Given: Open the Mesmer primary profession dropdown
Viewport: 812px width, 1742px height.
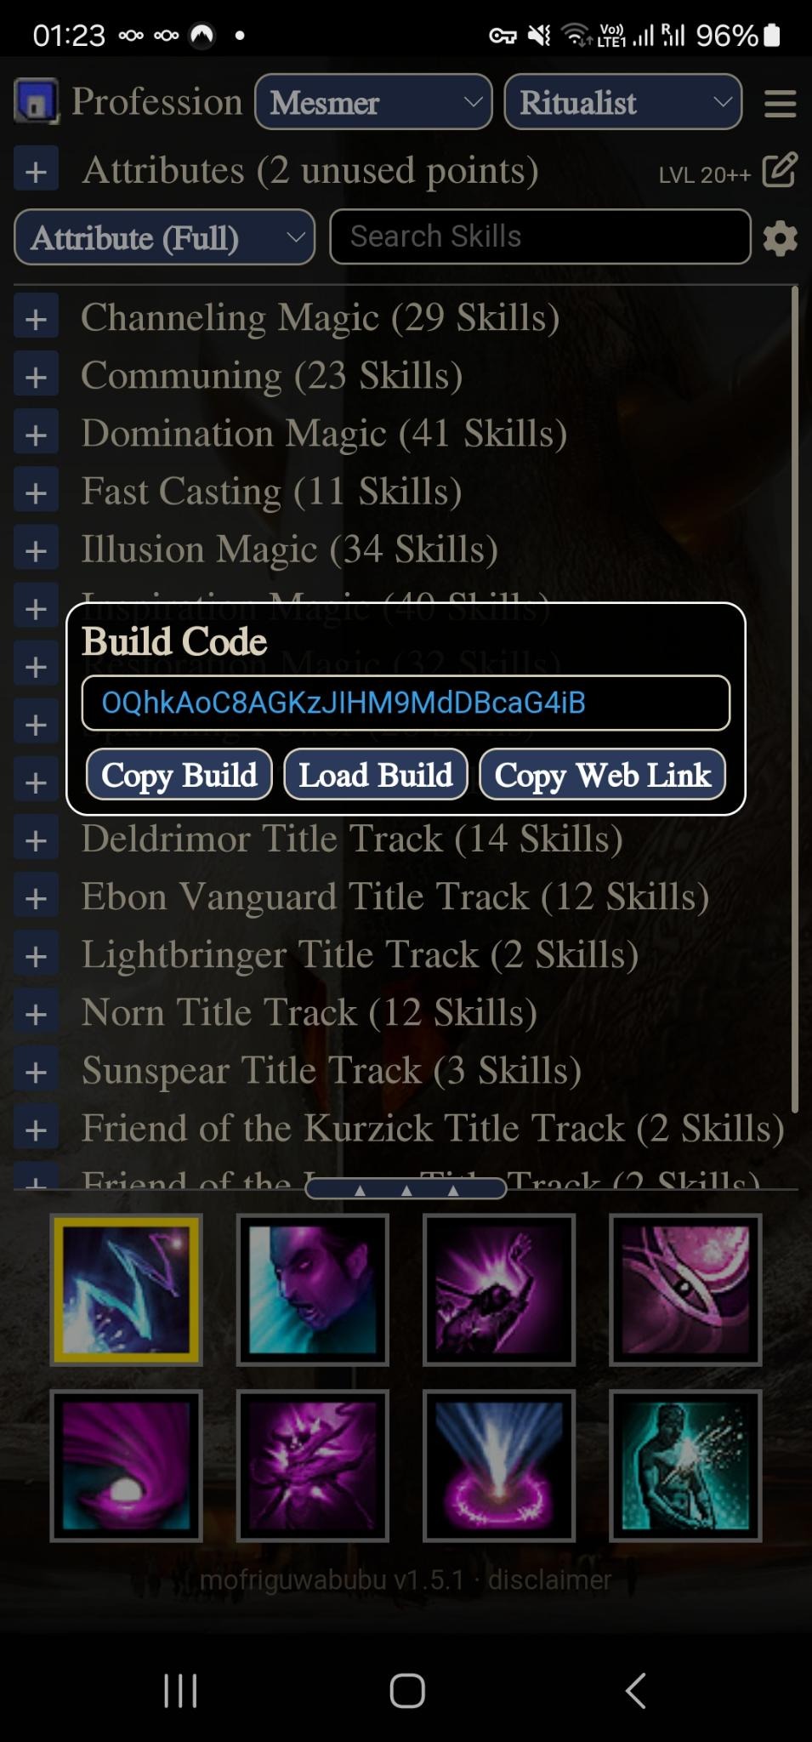Looking at the screenshot, I should 373,102.
